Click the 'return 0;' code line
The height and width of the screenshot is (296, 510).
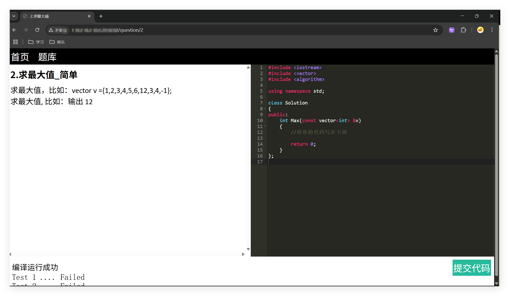pos(303,144)
